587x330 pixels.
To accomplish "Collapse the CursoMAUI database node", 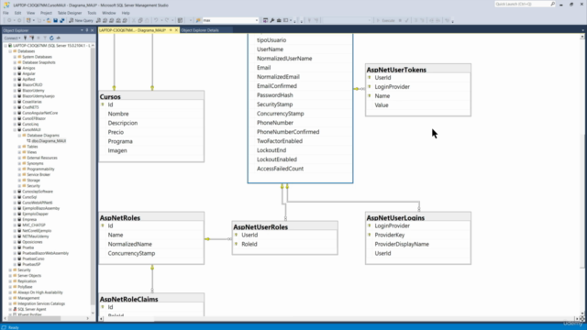I will 15,130.
